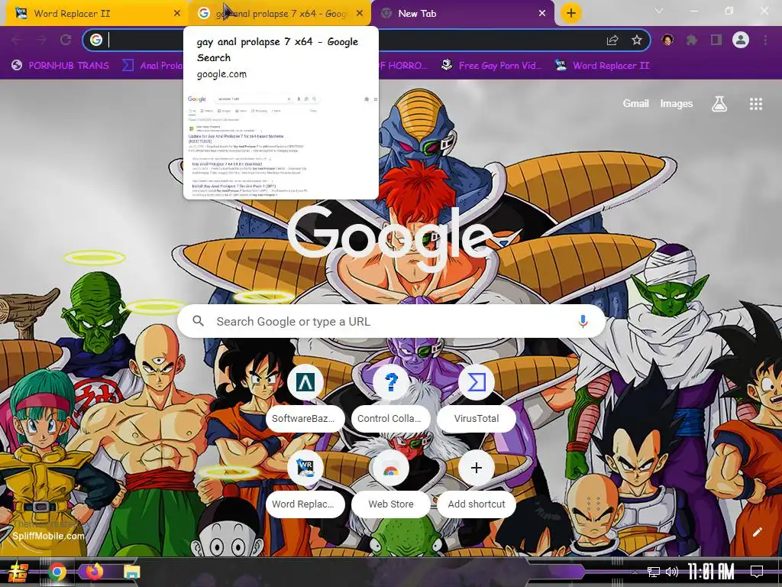Viewport: 782px width, 587px height.
Task: Close the Google Search tab
Action: (360, 14)
